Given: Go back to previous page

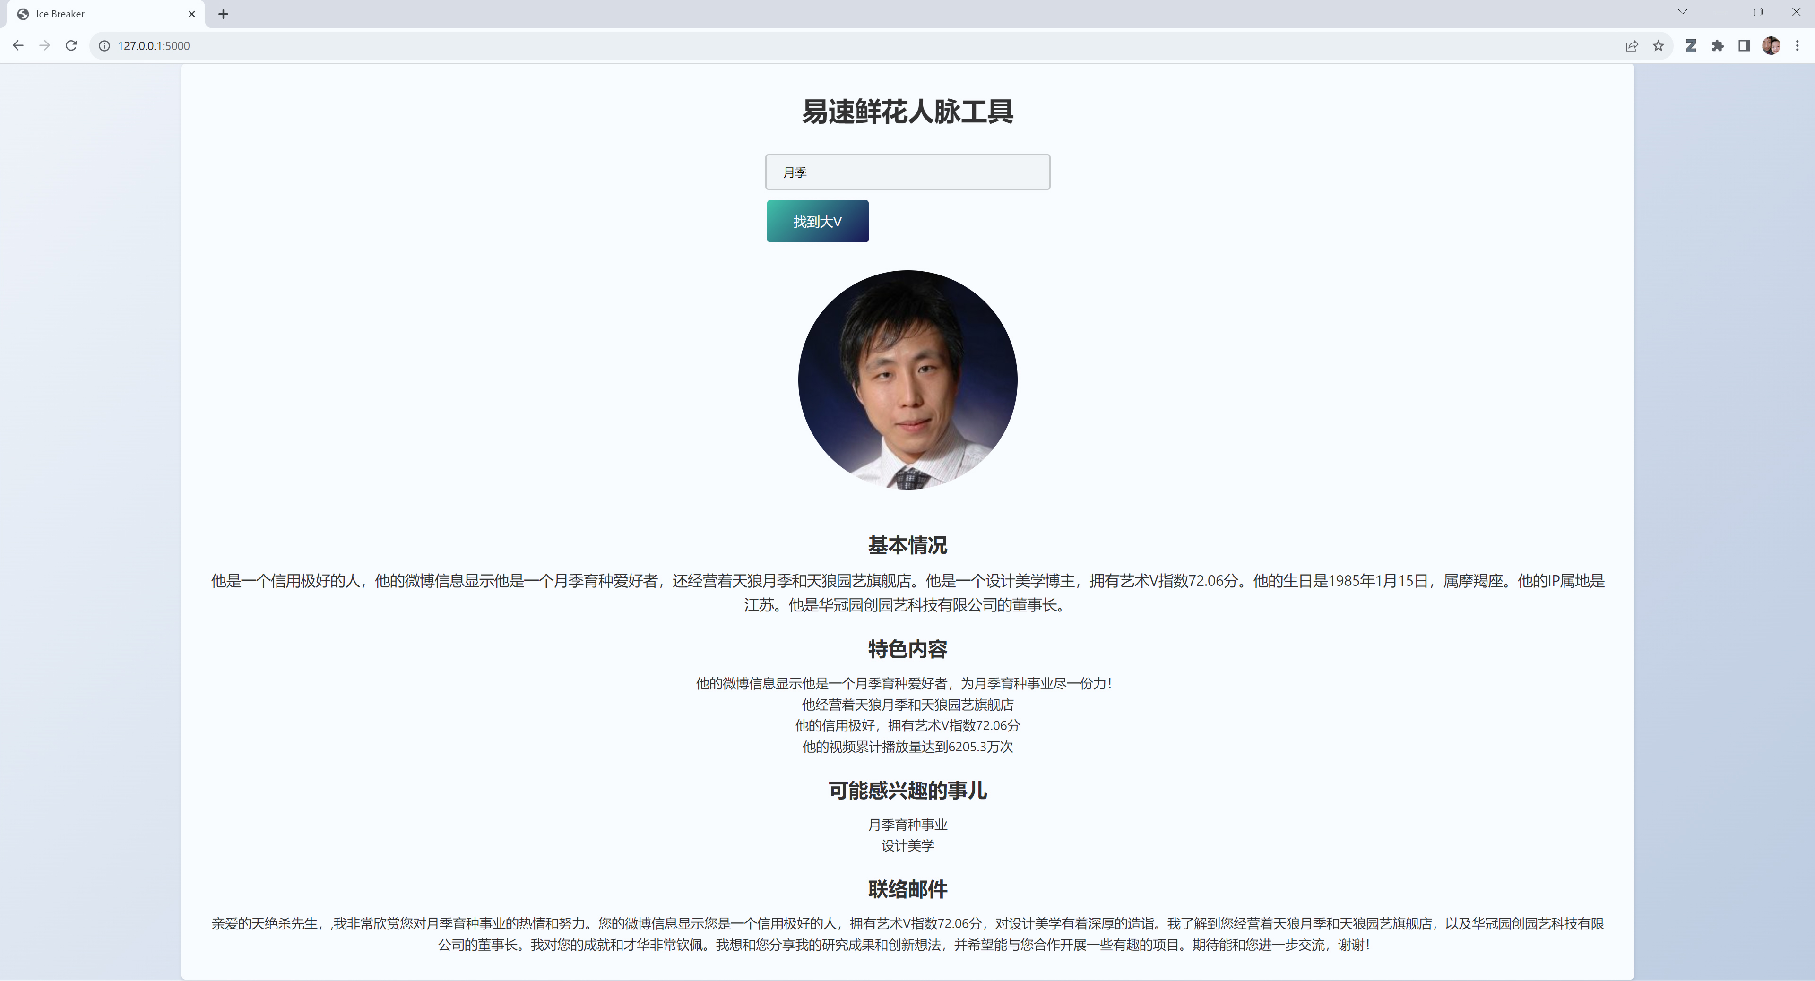Looking at the screenshot, I should pyautogui.click(x=18, y=46).
